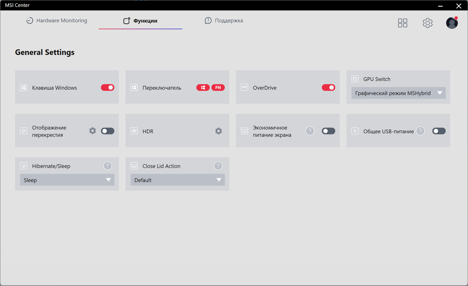
Task: Open the Hardware Monitoring tab
Action: pos(57,20)
